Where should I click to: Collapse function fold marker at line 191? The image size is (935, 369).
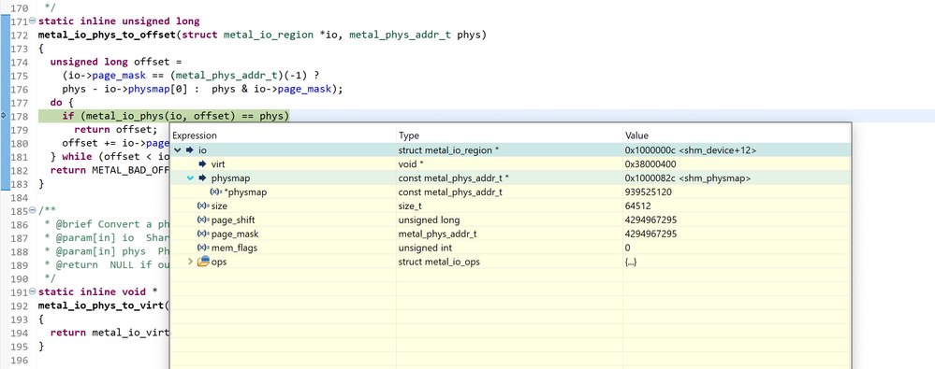pos(33,291)
